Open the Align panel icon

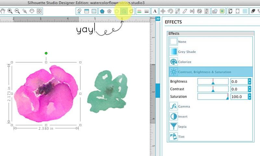192,11
